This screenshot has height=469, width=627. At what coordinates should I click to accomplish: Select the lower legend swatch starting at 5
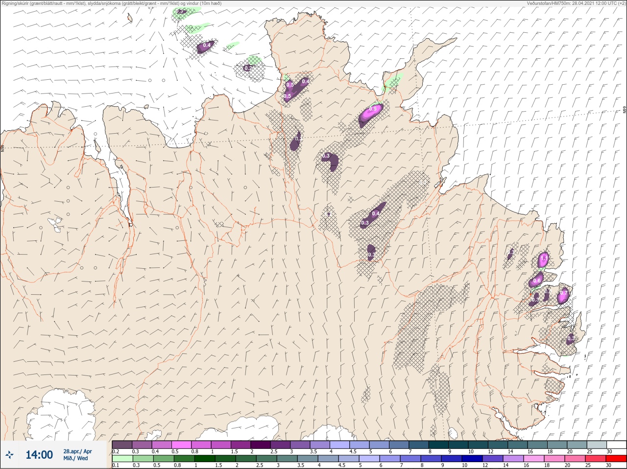point(369,459)
